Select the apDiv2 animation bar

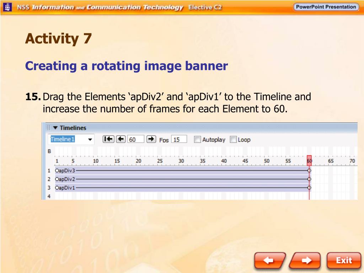pyautogui.click(x=182, y=179)
